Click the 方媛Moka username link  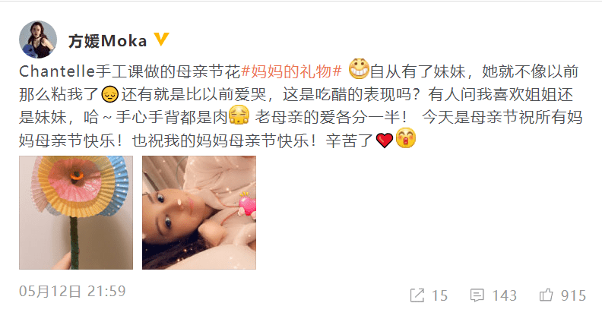[x=107, y=41]
